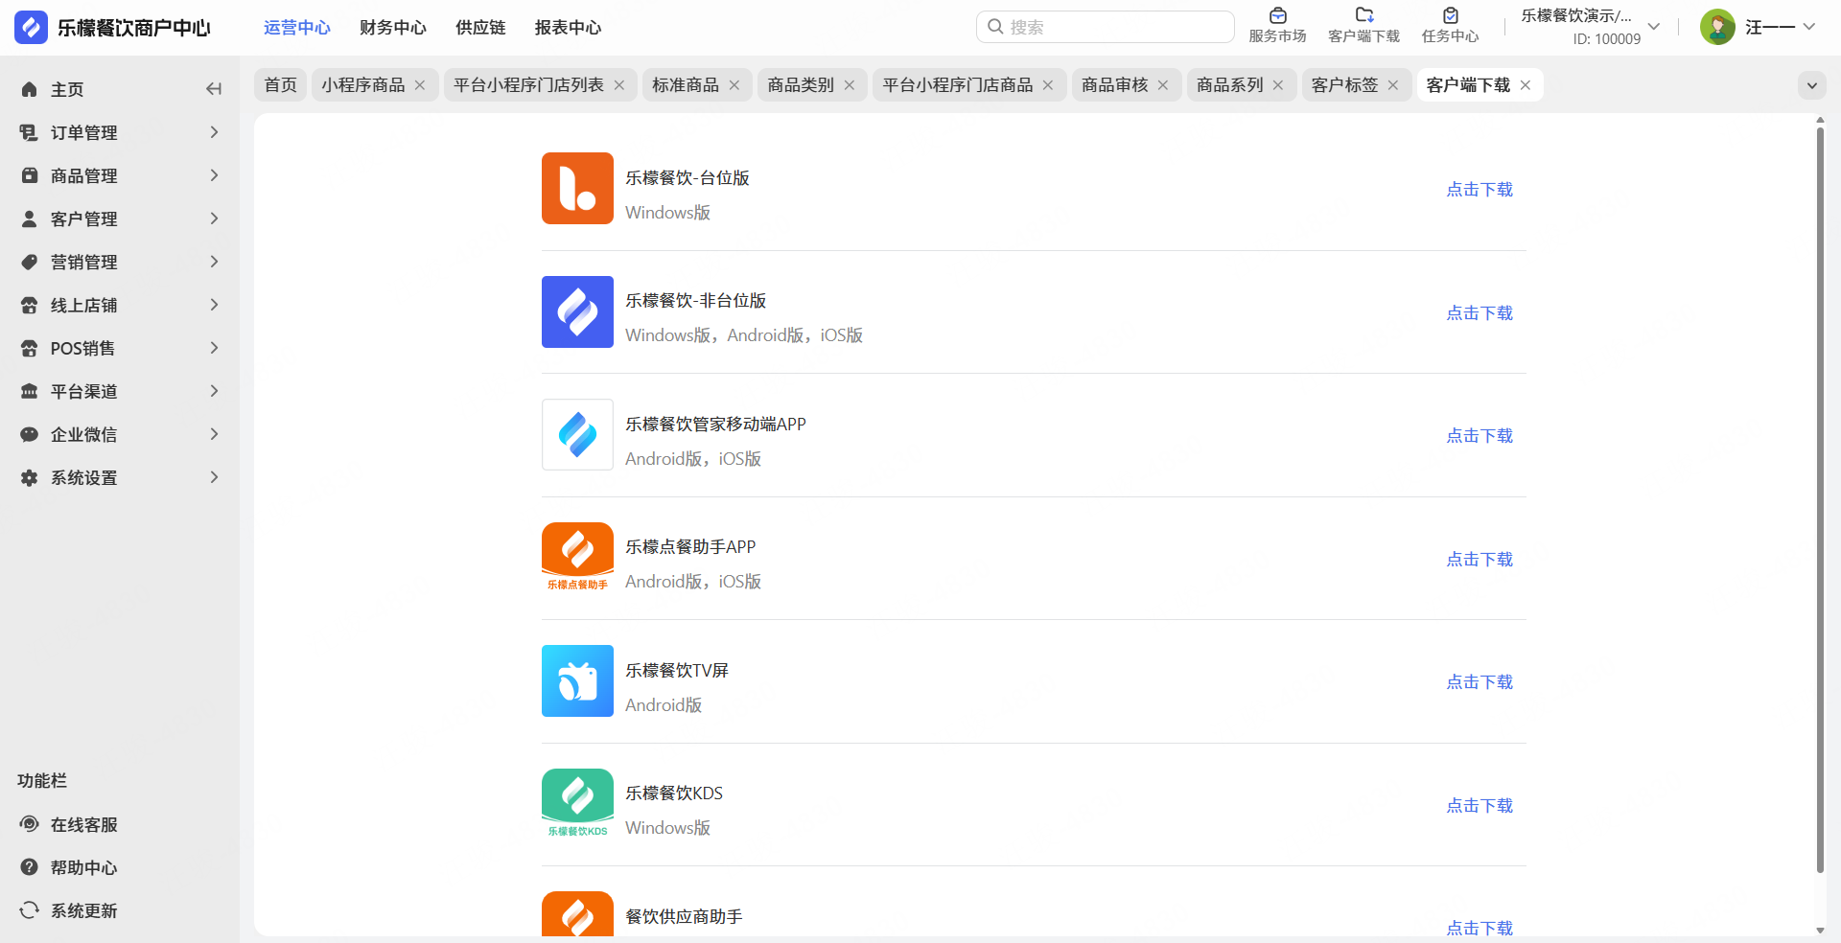Click the 系统设置 gear icon

30,477
